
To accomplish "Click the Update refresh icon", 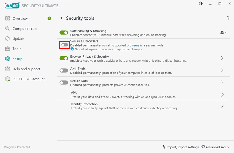I will [8, 39].
